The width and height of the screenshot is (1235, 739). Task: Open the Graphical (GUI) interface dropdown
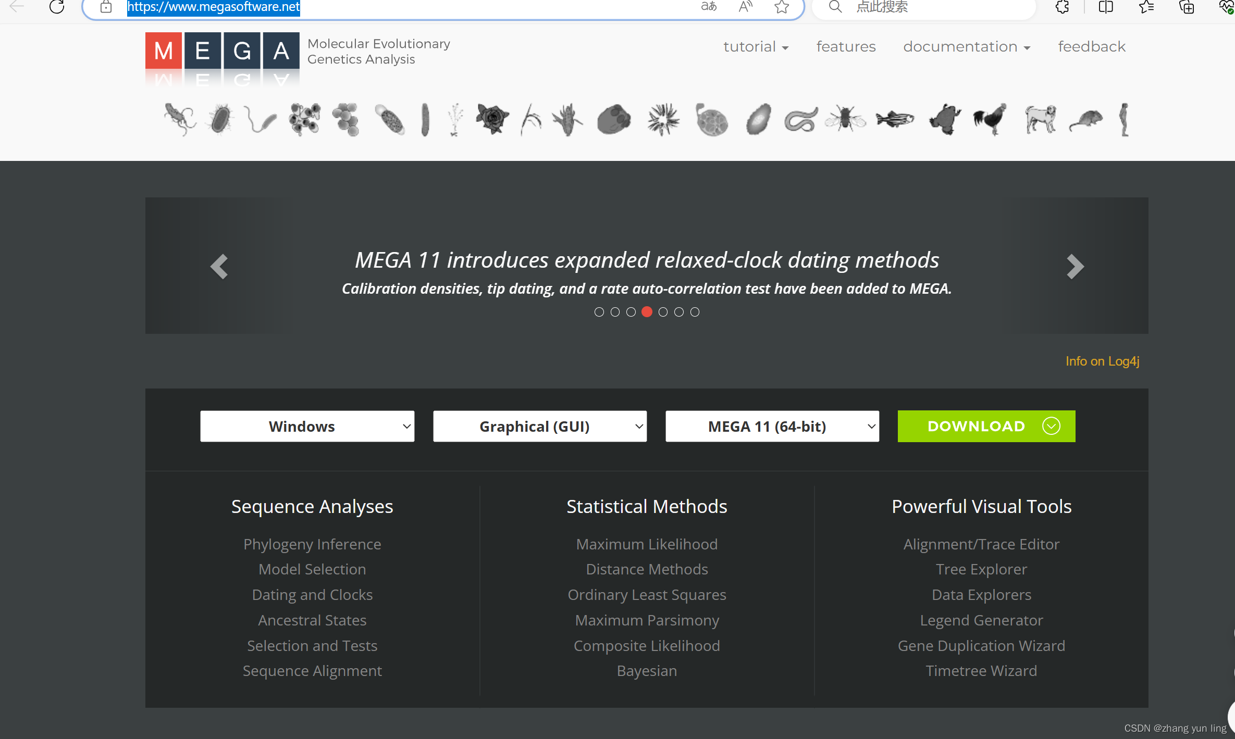(540, 427)
